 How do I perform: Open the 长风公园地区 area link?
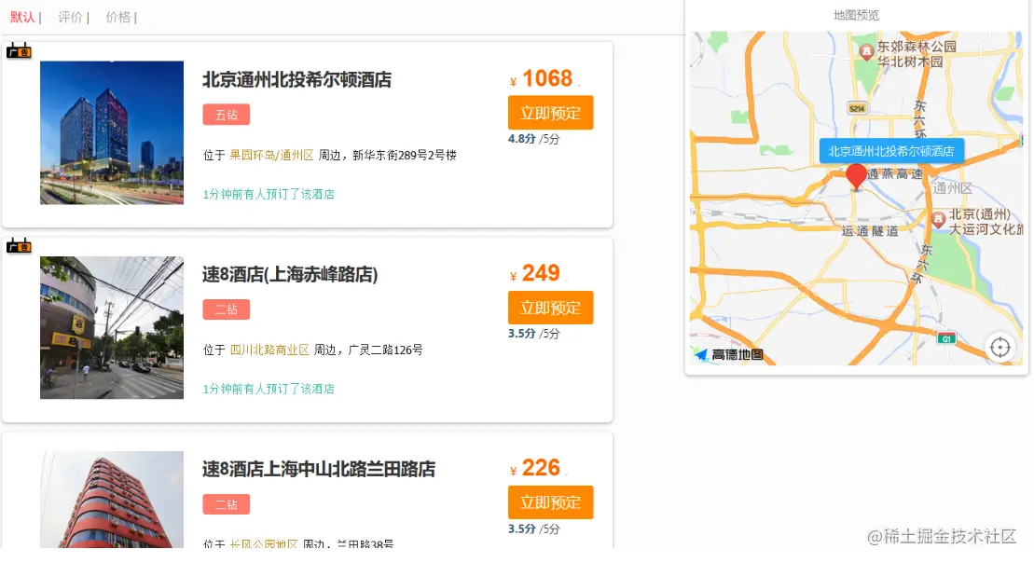[263, 544]
